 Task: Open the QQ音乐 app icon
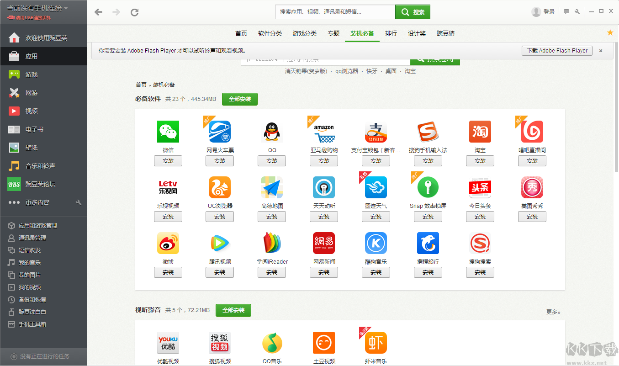pos(272,343)
